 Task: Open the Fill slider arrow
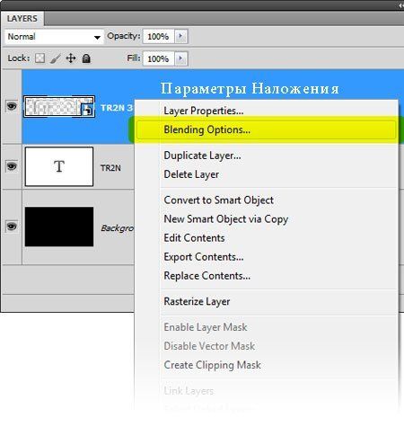[x=180, y=58]
